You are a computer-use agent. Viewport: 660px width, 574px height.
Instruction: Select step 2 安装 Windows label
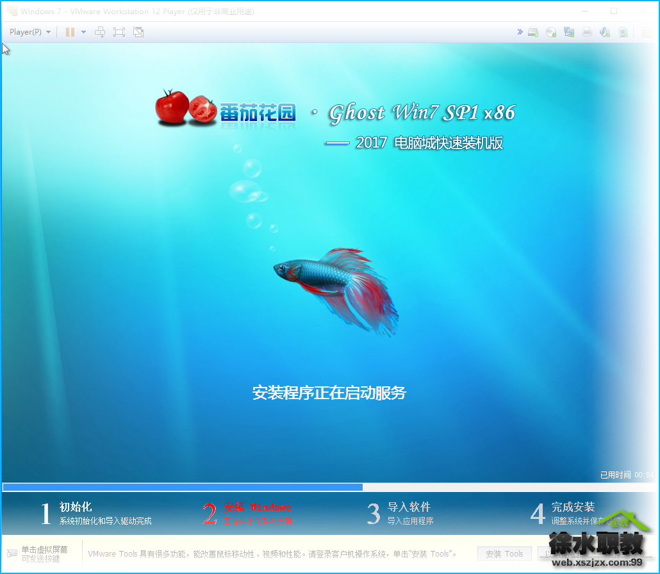[258, 507]
